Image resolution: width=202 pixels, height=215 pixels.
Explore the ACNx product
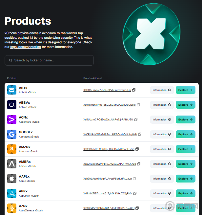click(186, 119)
